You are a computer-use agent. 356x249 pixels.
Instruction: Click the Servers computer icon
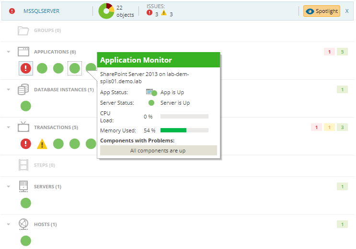click(x=23, y=186)
